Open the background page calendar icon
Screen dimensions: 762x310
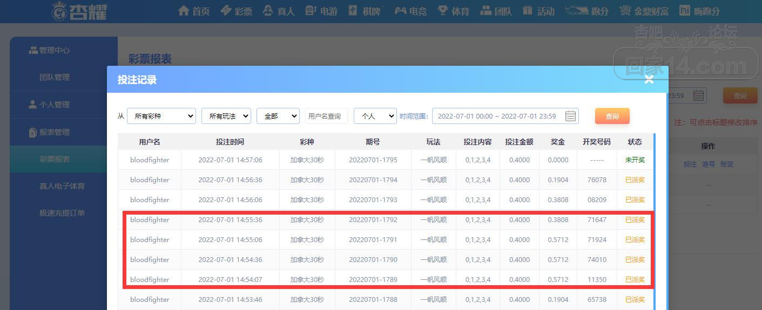click(698, 96)
